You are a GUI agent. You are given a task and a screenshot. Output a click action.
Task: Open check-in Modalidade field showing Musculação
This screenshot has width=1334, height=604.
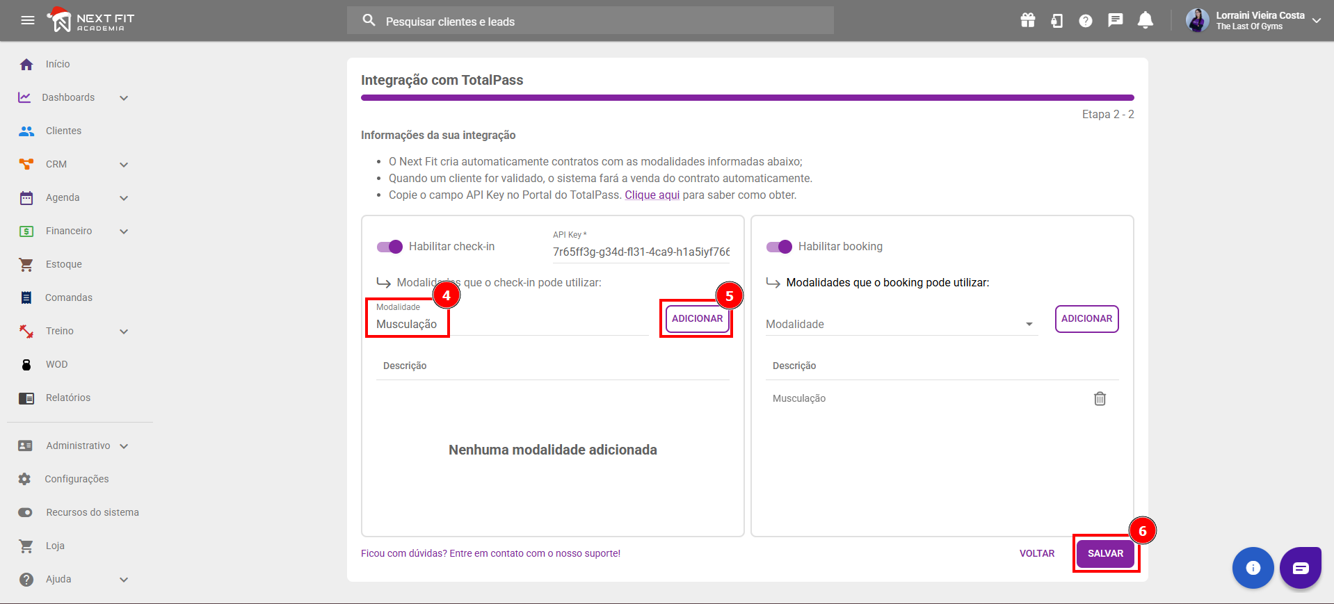[x=512, y=319]
